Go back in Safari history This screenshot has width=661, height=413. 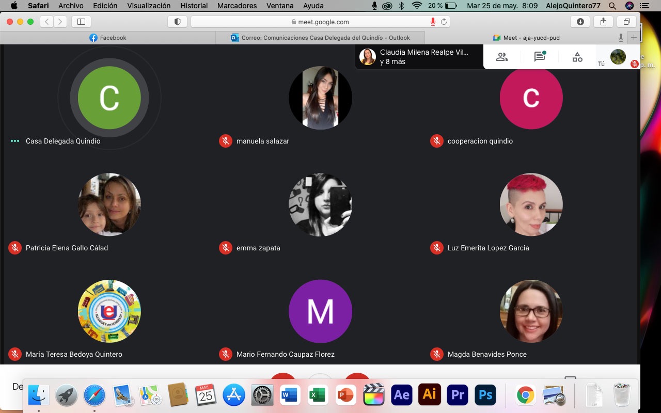tap(47, 22)
